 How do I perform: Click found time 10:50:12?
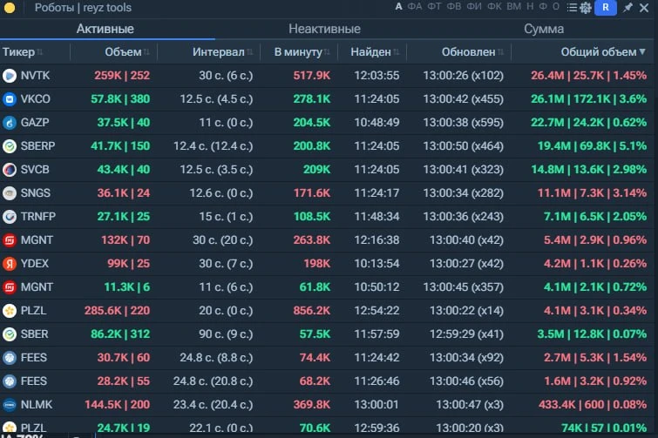tap(376, 287)
